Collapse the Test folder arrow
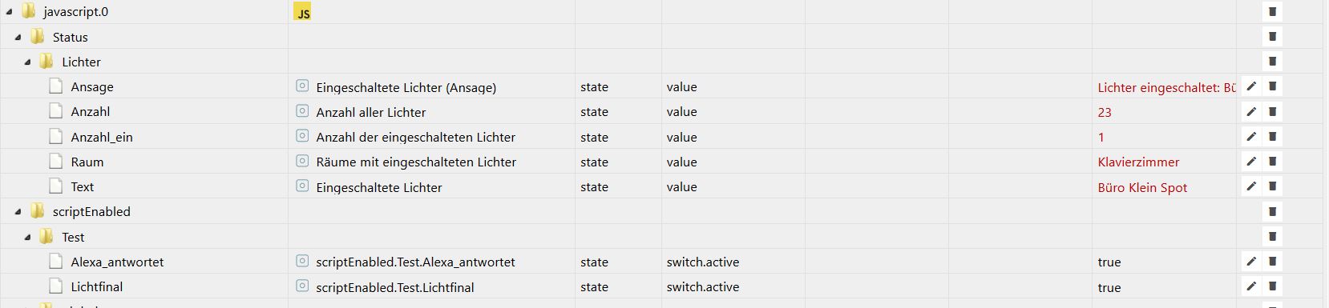The width and height of the screenshot is (1329, 308). [x=27, y=237]
